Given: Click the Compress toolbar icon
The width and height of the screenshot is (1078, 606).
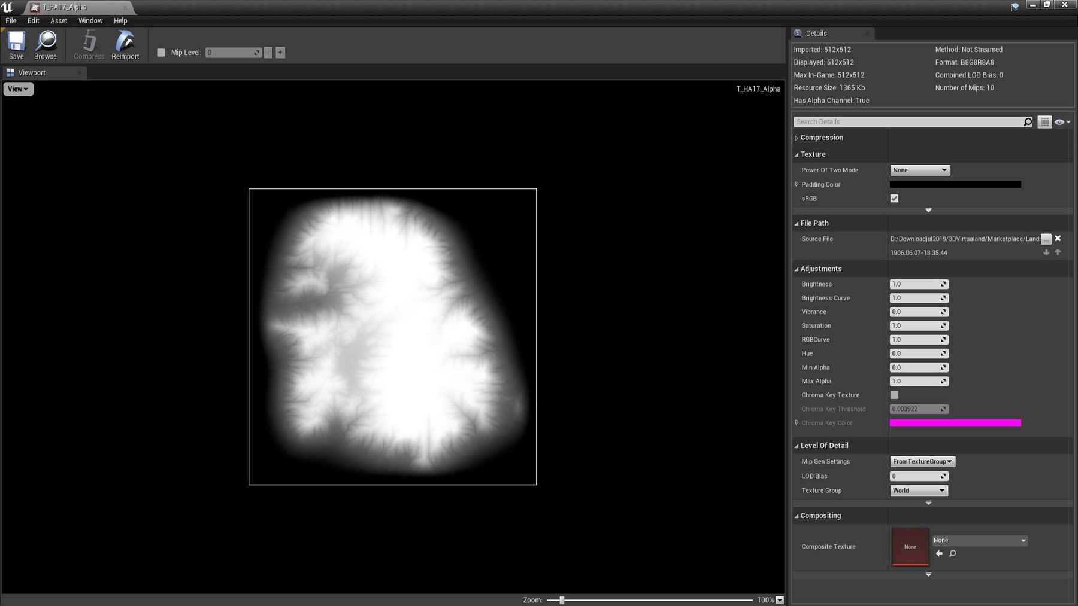Looking at the screenshot, I should tap(89, 45).
